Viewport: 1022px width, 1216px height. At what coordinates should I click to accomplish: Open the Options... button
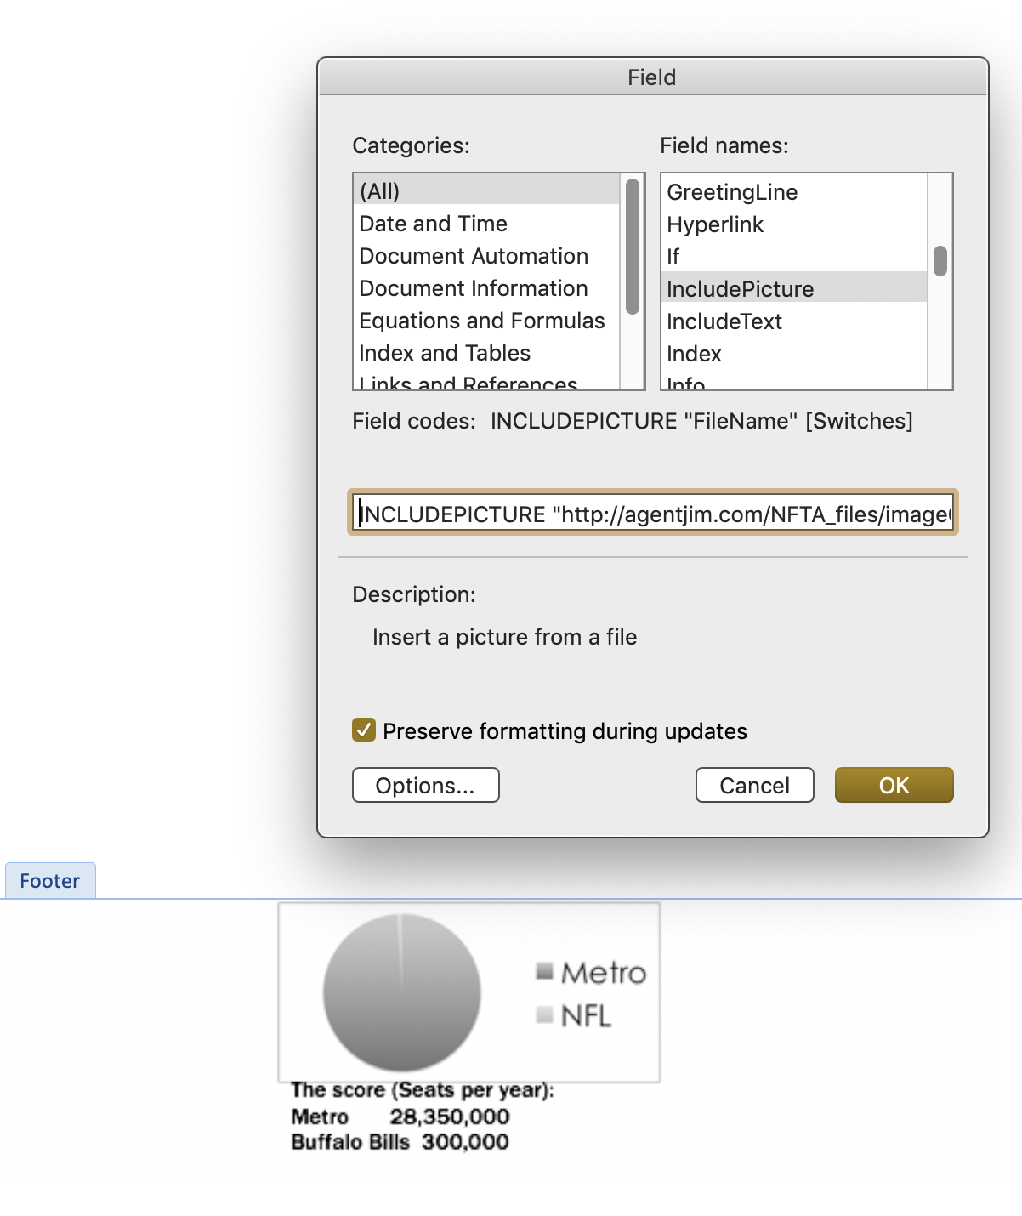[425, 785]
